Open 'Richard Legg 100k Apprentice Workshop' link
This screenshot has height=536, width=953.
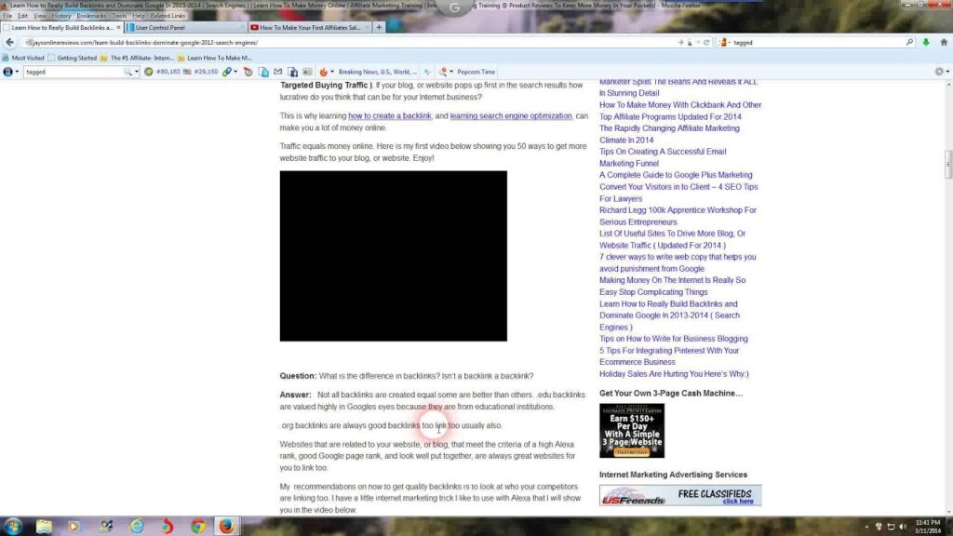(x=678, y=216)
